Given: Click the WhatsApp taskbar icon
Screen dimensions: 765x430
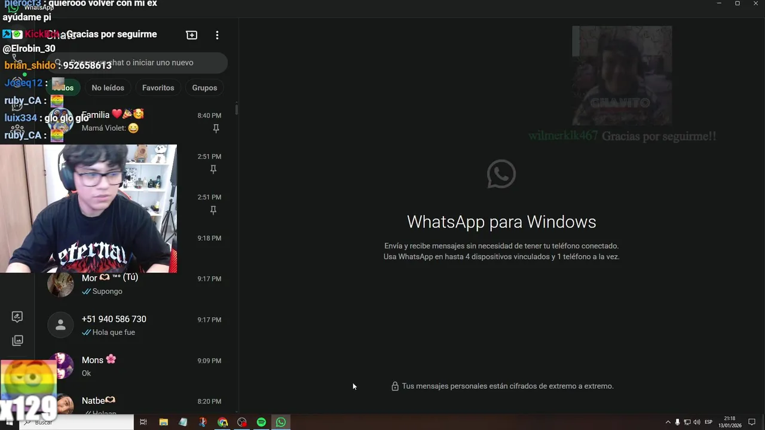Looking at the screenshot, I should 281,422.
